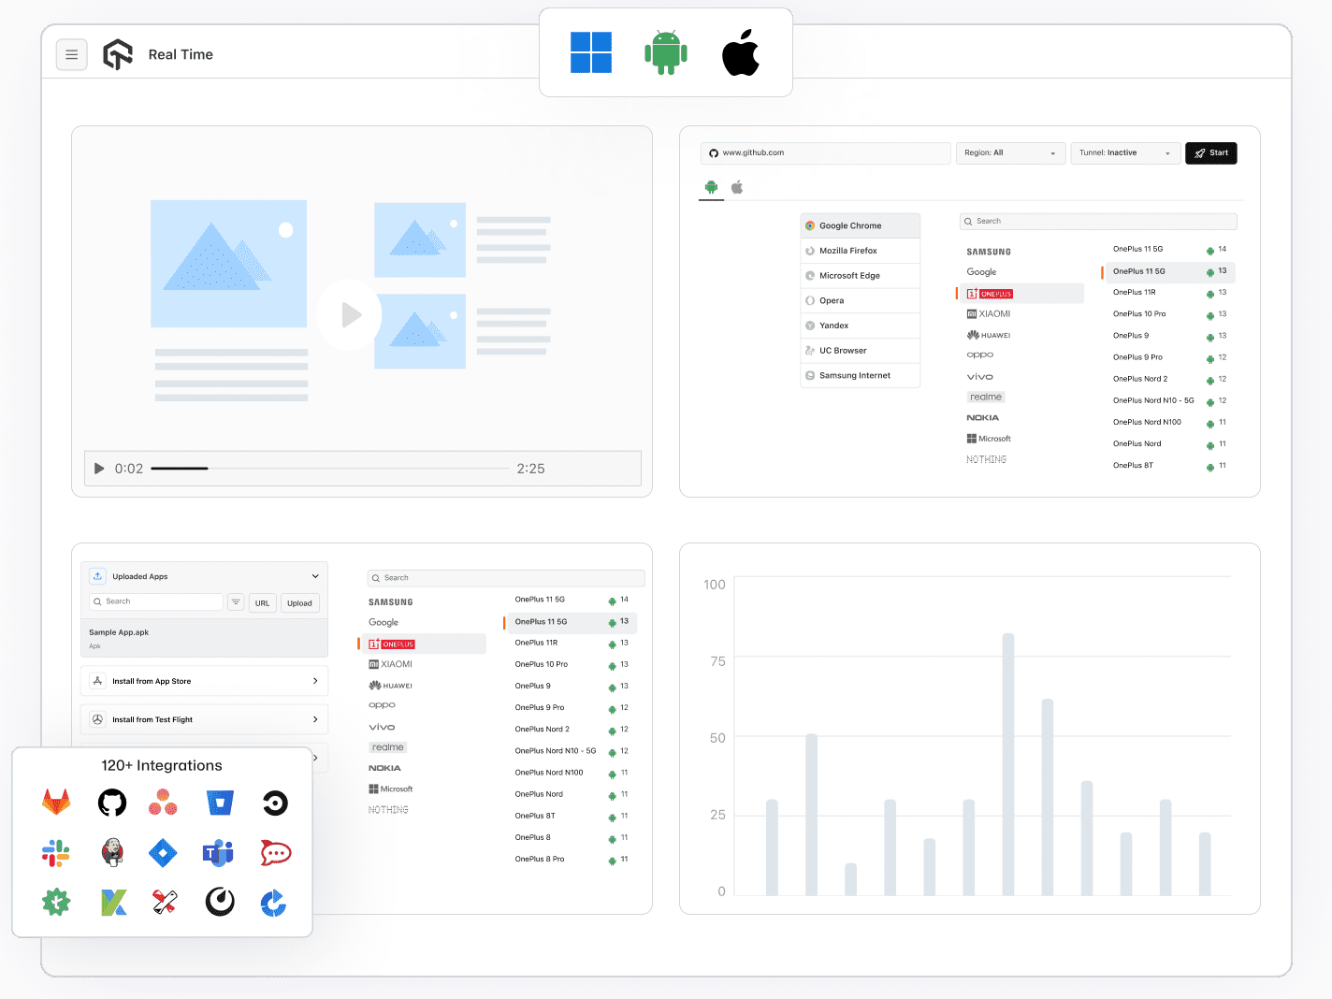Click the Slack integration icon
The height and width of the screenshot is (999, 1332).
(x=56, y=853)
